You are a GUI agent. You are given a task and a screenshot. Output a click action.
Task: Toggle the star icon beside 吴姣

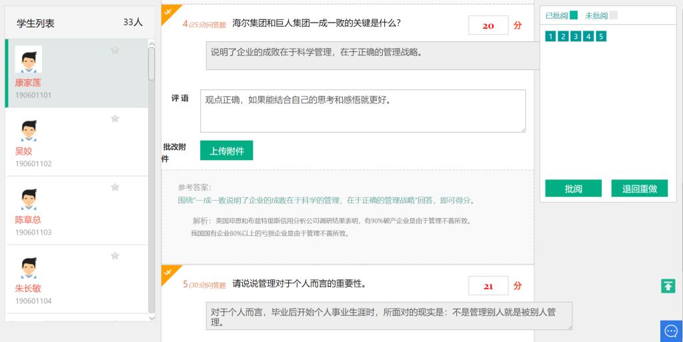(115, 119)
